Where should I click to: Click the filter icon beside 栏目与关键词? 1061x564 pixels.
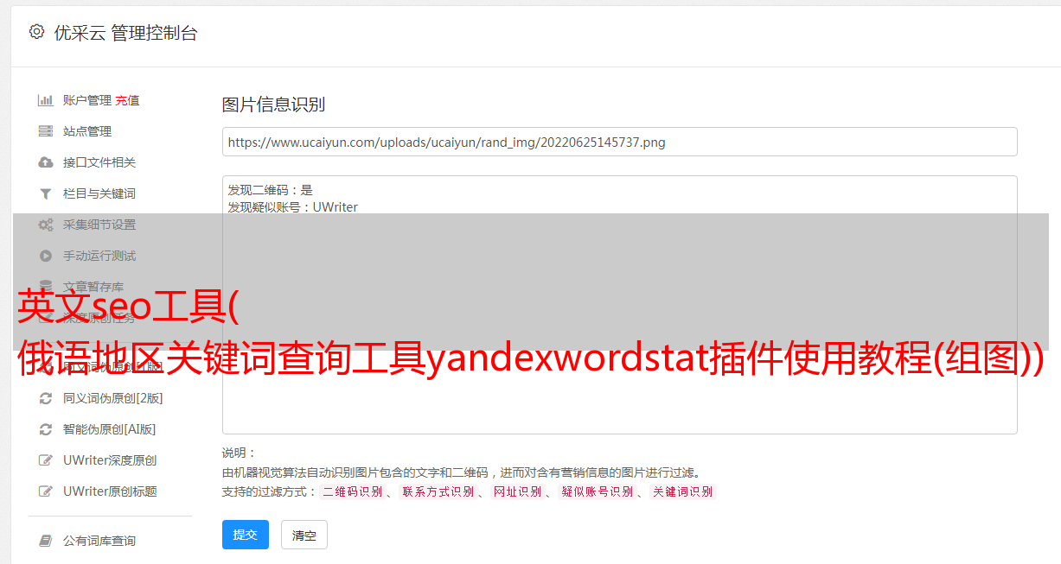[x=46, y=193]
